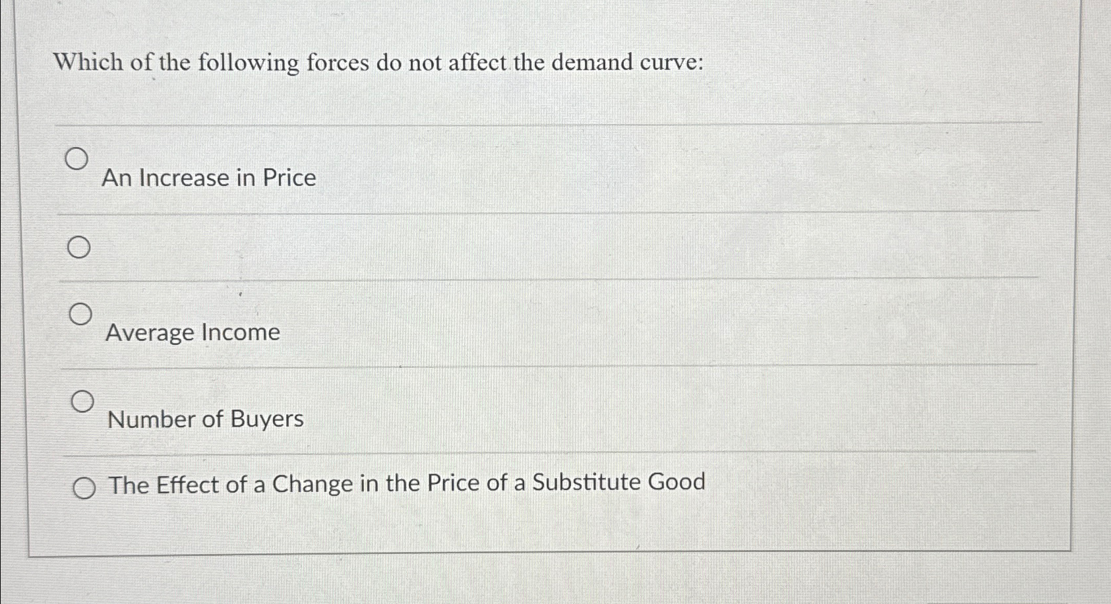The image size is (1111, 604).
Task: Click the answer text An Increase in Price
Action: (210, 177)
